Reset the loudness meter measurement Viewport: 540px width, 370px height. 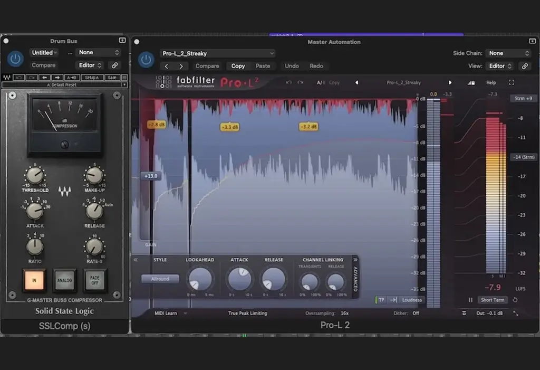pos(515,300)
